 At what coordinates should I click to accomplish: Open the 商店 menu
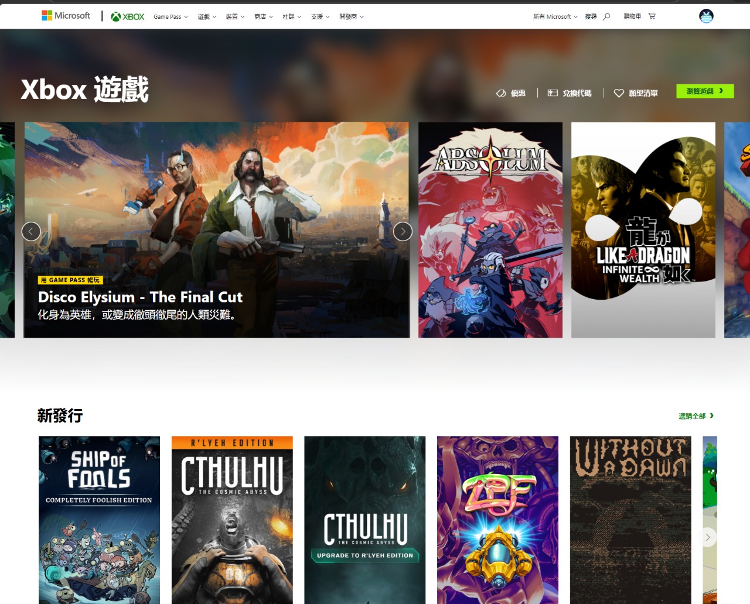point(263,17)
